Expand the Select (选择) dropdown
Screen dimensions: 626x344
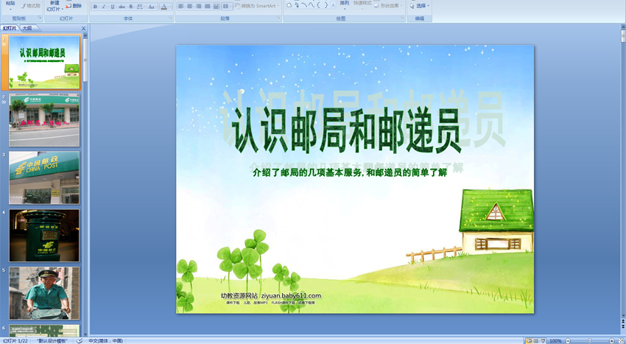point(421,6)
